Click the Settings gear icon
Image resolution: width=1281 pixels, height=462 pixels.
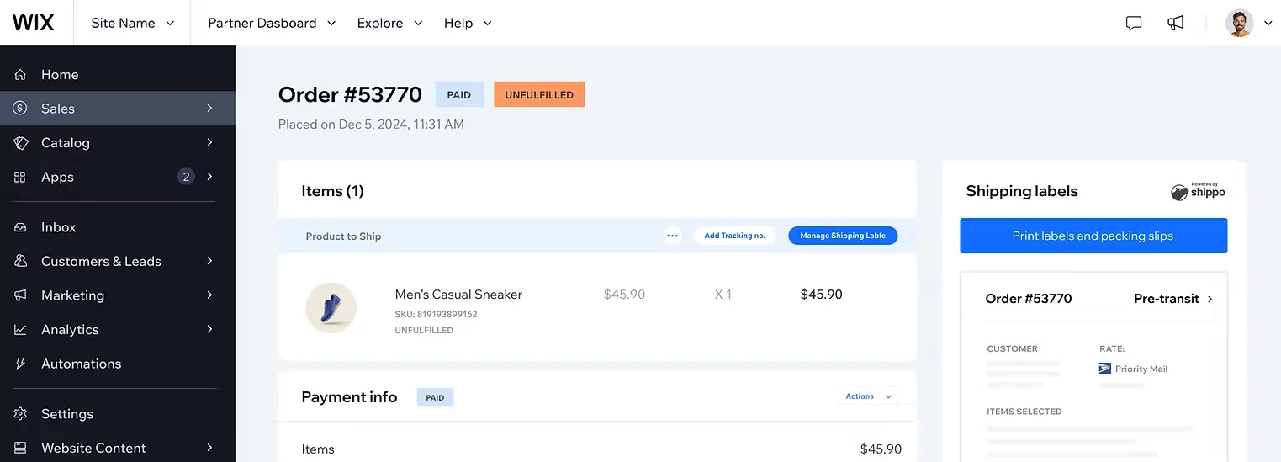pos(21,414)
